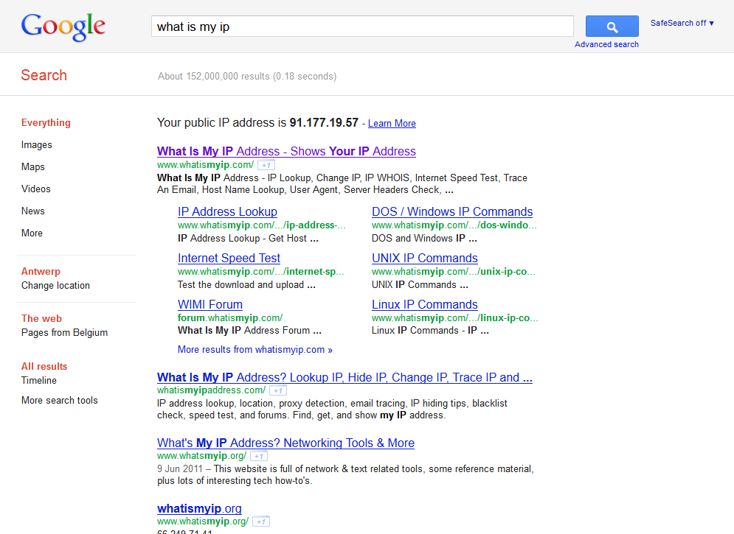The height and width of the screenshot is (534, 734).
Task: Open whatismyip.org result title
Action: click(x=199, y=508)
